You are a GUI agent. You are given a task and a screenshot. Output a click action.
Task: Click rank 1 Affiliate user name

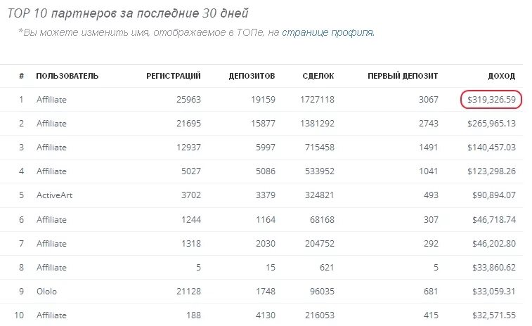click(51, 100)
